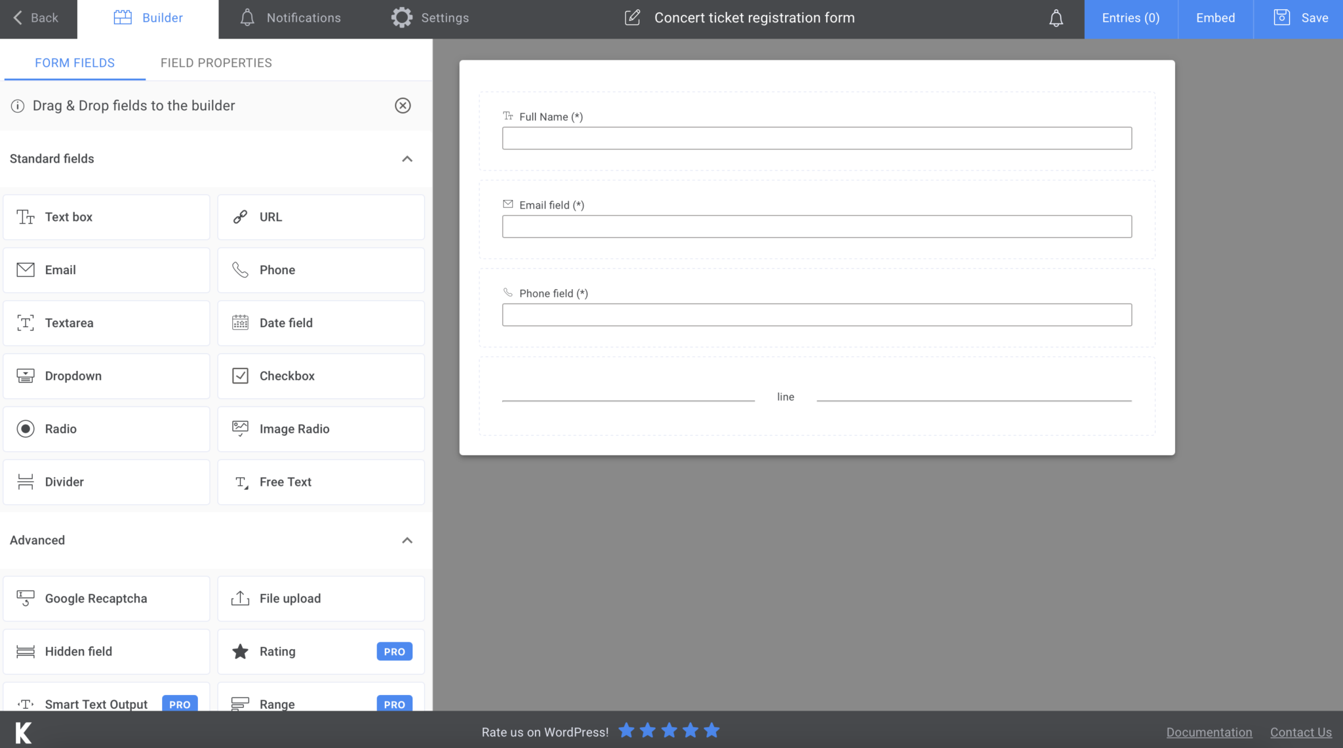Click the Email field envelope icon
Screen dimensions: 1343x748
click(25, 269)
